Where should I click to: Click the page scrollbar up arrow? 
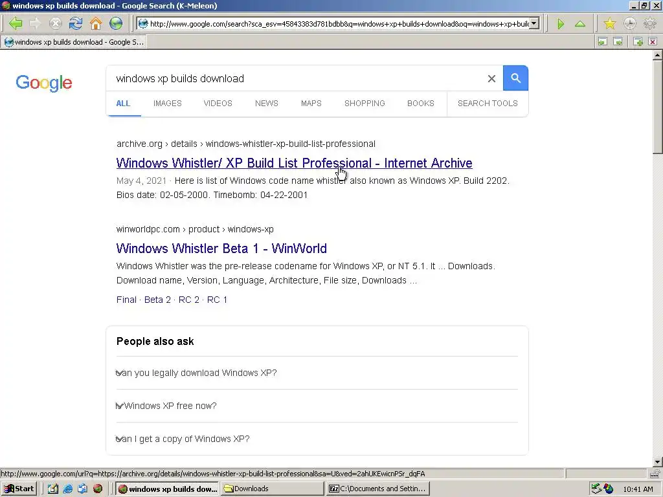(658, 55)
